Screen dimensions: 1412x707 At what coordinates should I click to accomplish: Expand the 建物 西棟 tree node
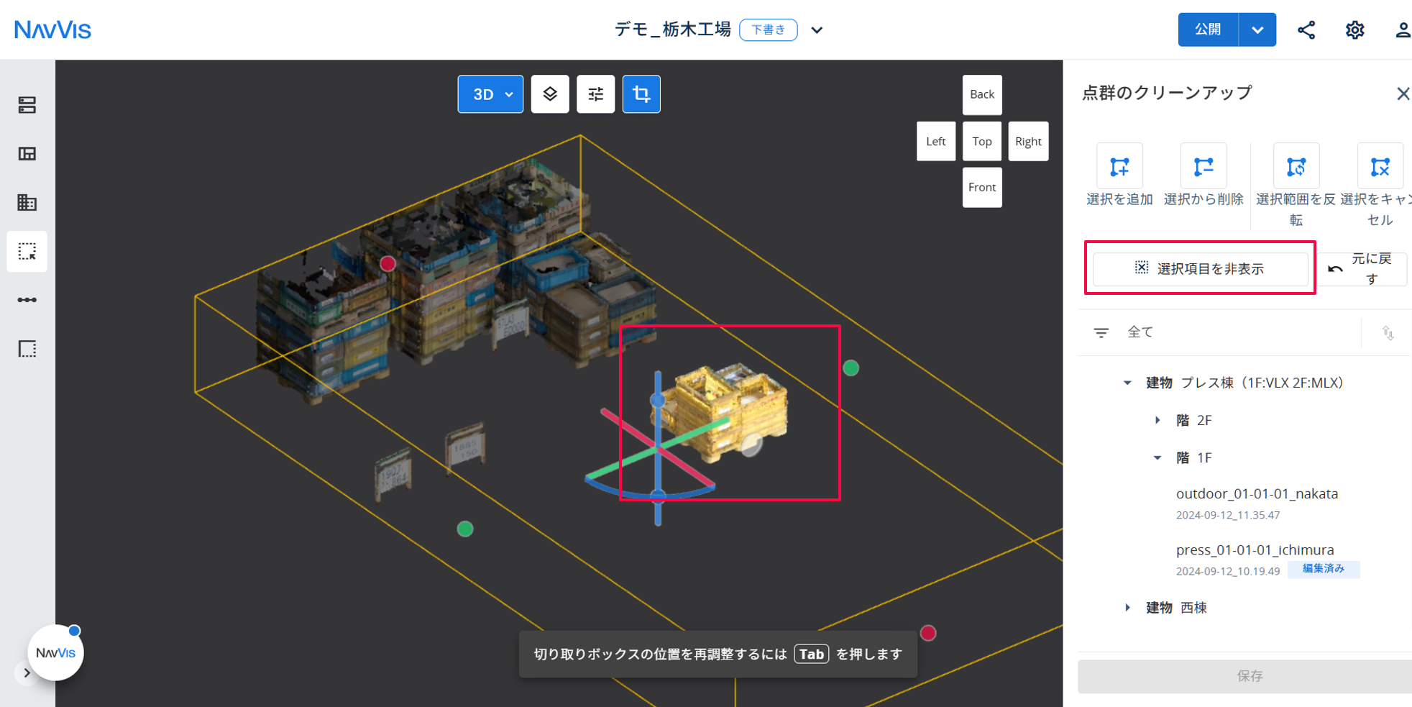1127,608
